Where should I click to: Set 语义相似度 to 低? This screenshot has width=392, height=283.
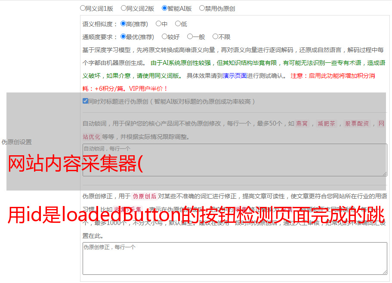pyautogui.click(x=178, y=24)
